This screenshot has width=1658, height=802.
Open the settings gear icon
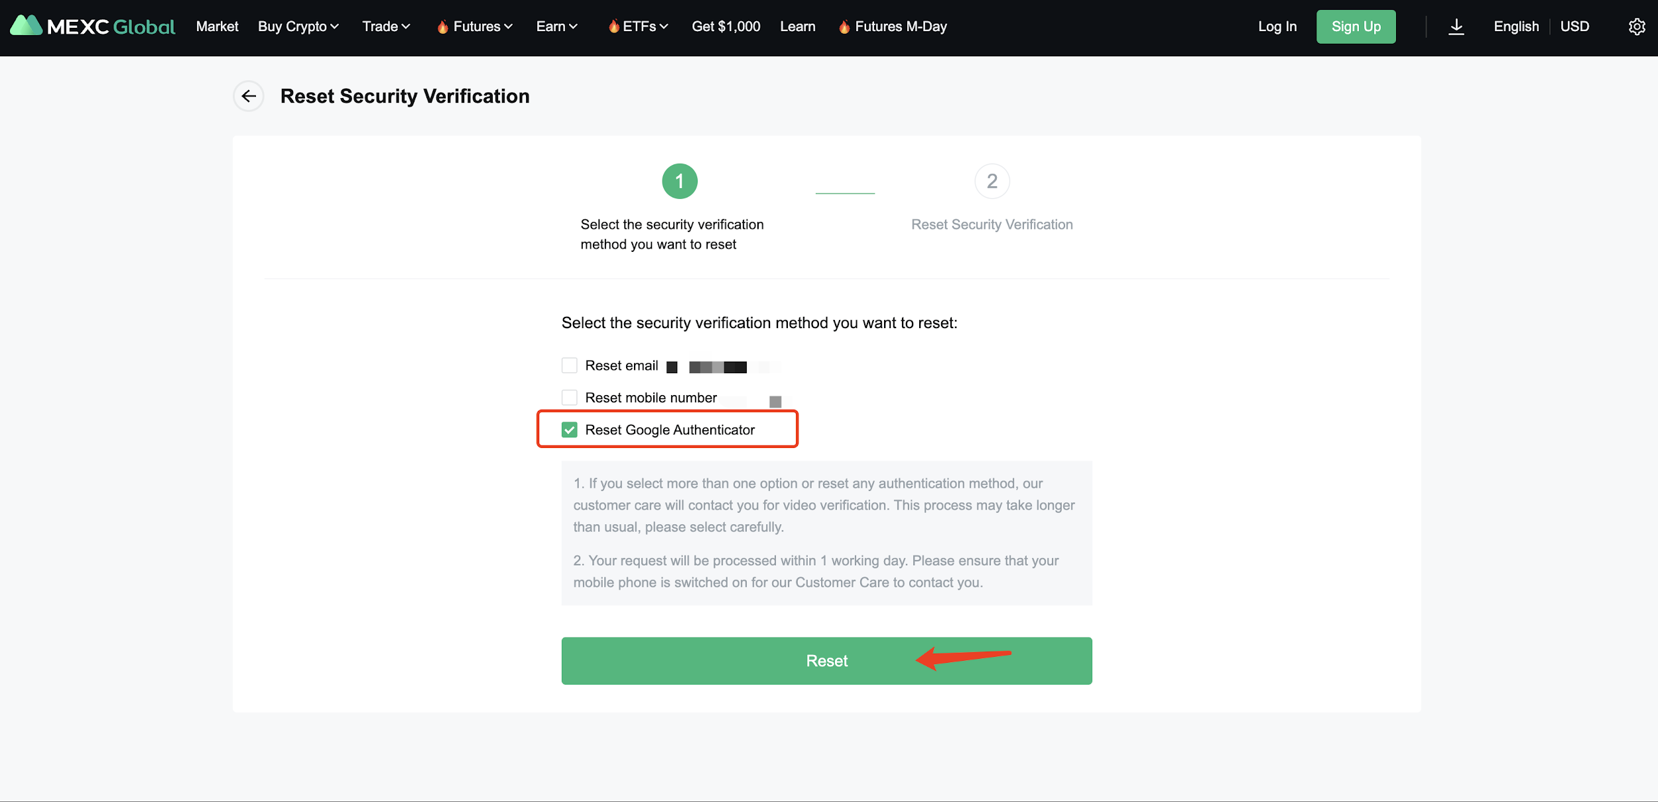[x=1637, y=27]
